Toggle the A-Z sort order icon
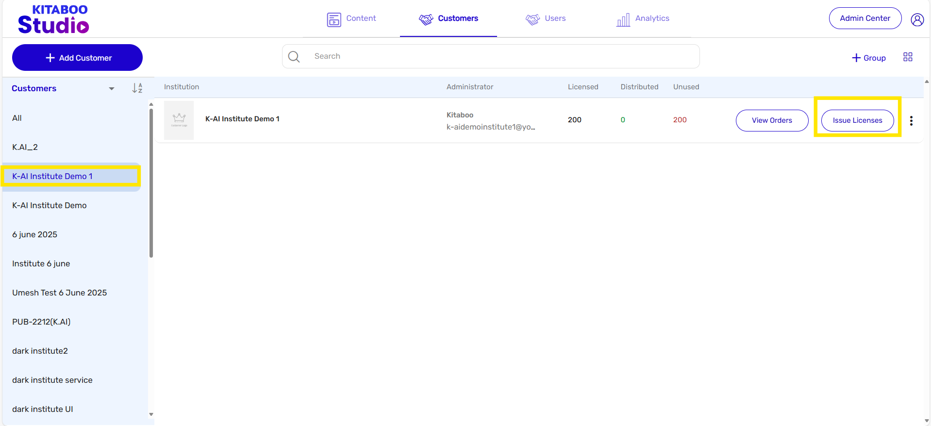931x426 pixels. point(137,88)
